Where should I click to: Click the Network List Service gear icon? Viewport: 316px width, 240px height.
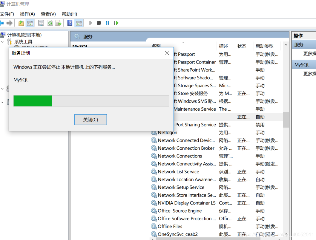154,172
